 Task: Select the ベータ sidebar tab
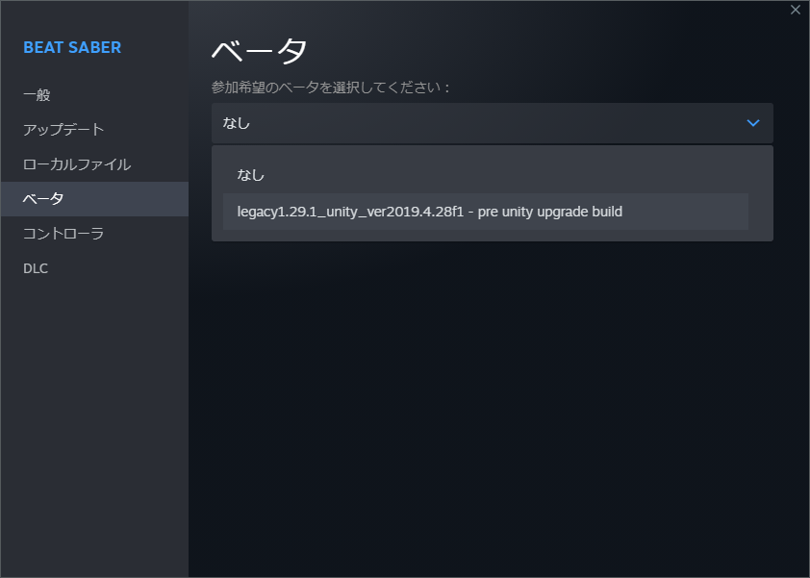pos(94,199)
